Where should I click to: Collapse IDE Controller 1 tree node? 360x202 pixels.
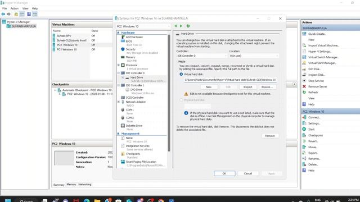tap(119, 85)
